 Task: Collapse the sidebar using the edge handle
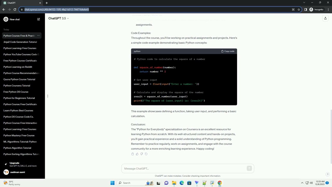click(48, 96)
